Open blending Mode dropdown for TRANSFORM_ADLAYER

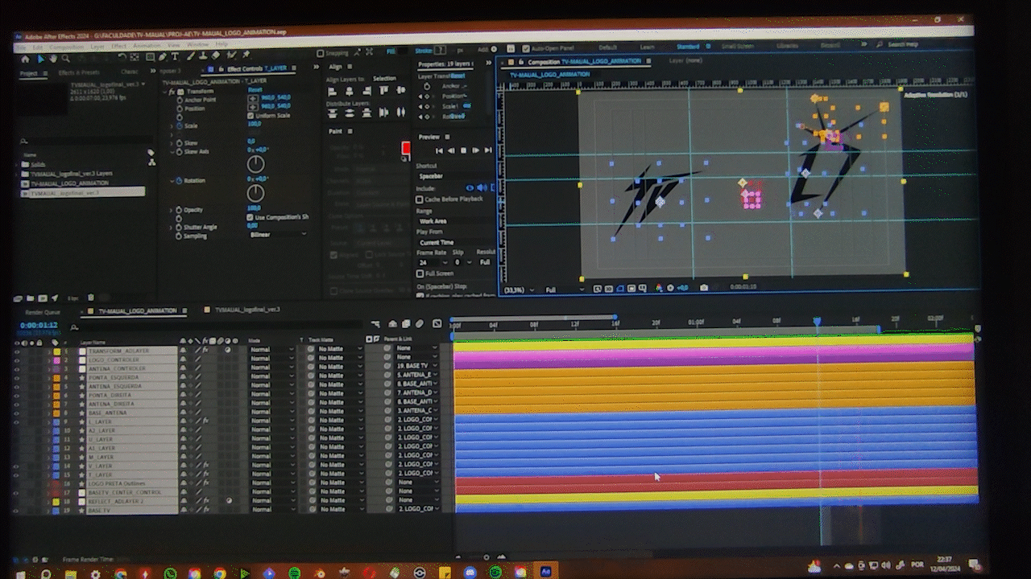click(x=271, y=350)
